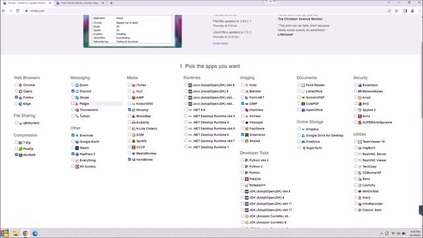Image resolution: width=423 pixels, height=238 pixels.
Task: Click the Opera app icon
Action: point(20,91)
